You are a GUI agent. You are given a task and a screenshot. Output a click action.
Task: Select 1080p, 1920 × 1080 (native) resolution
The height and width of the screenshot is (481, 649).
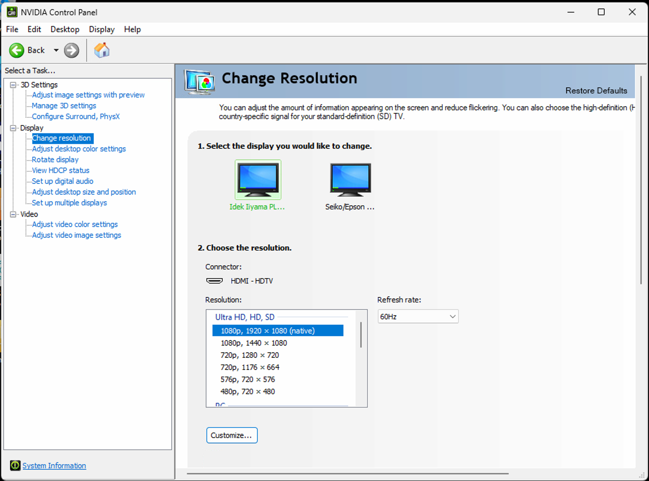[278, 331]
